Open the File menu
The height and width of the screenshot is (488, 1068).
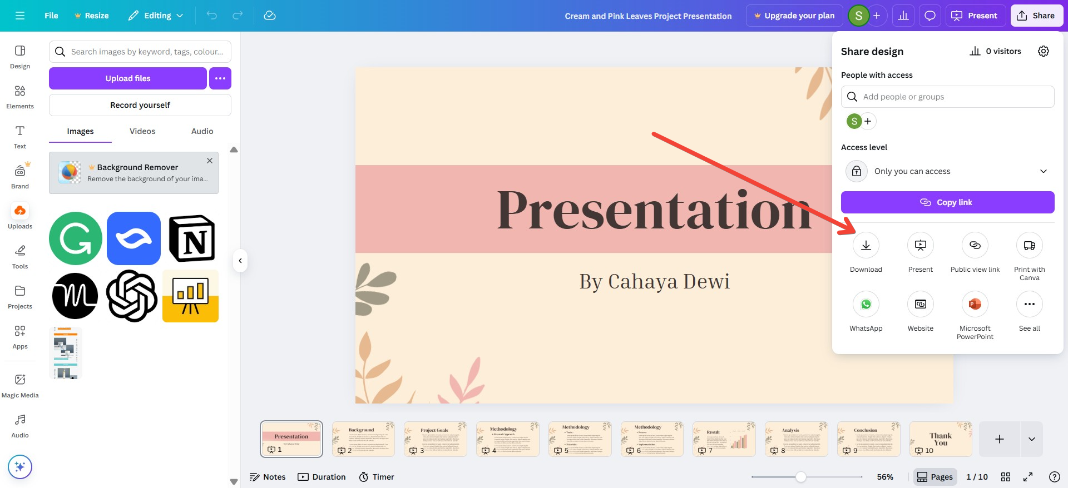tap(51, 16)
